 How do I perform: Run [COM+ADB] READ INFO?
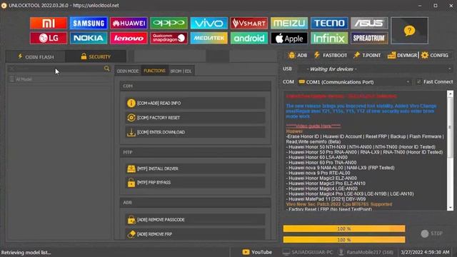(x=195, y=103)
